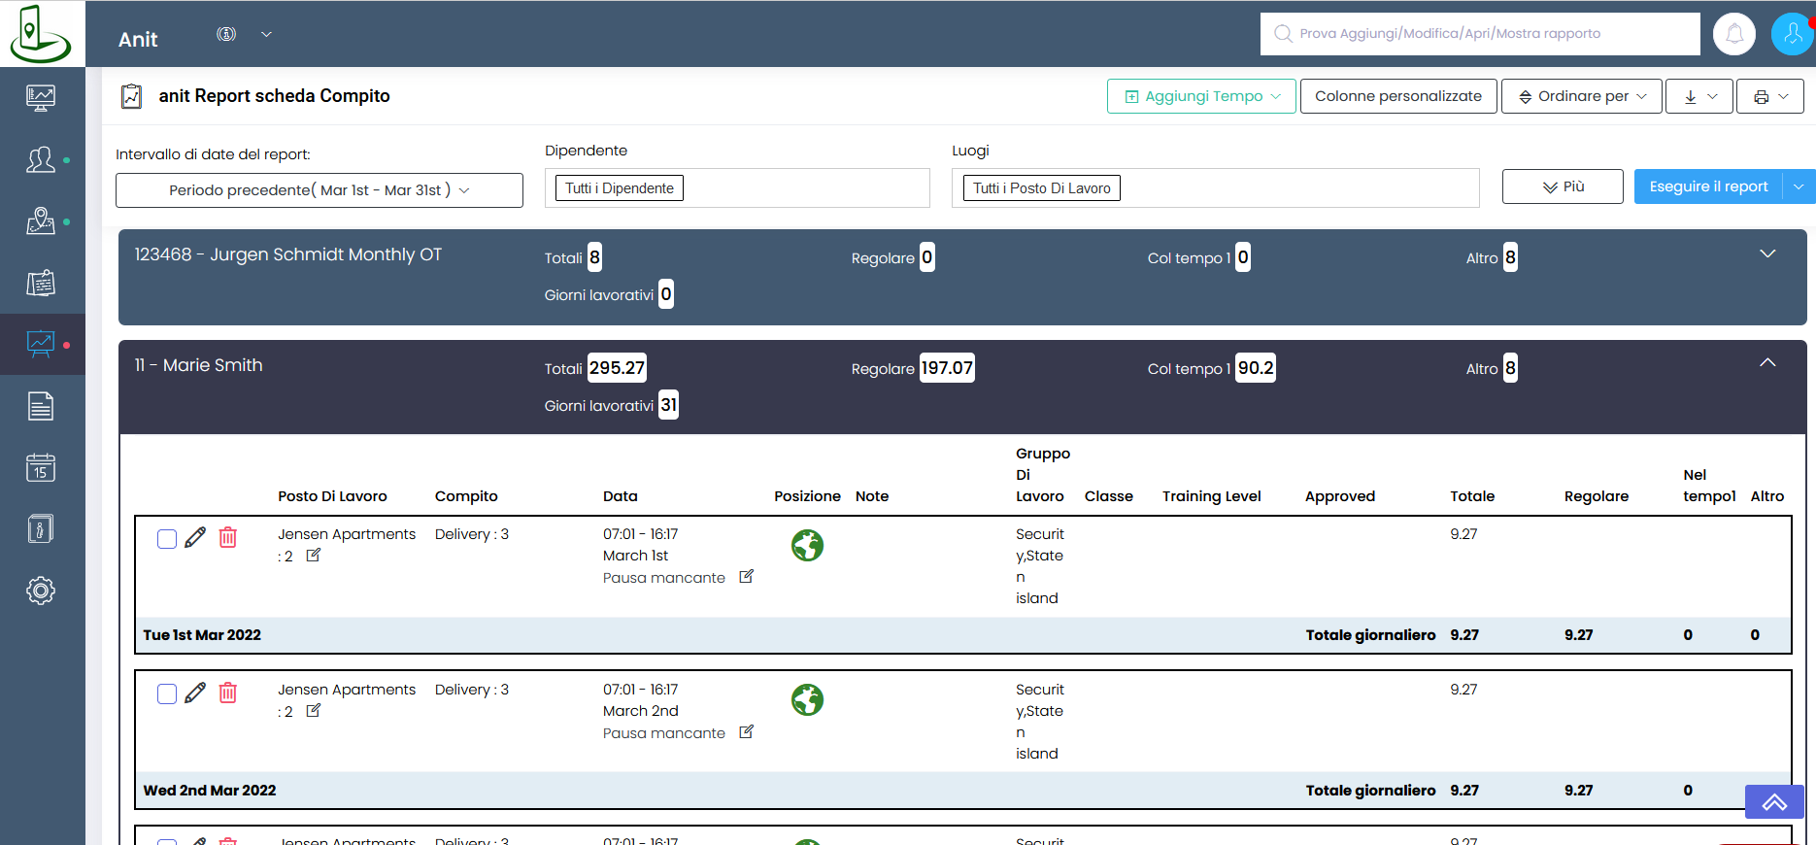Click the currency icon beside Anit
The height and width of the screenshot is (845, 1816).
[226, 34]
